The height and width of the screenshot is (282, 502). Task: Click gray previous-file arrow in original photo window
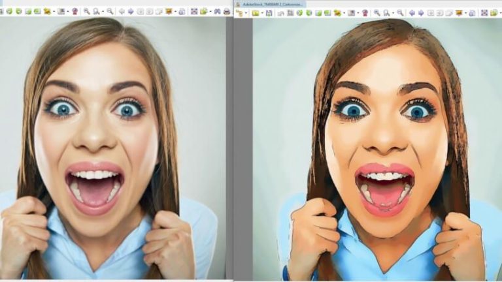122,12
